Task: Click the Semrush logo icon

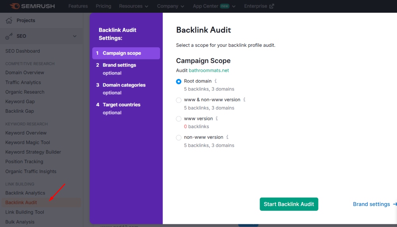Action: click(15, 6)
